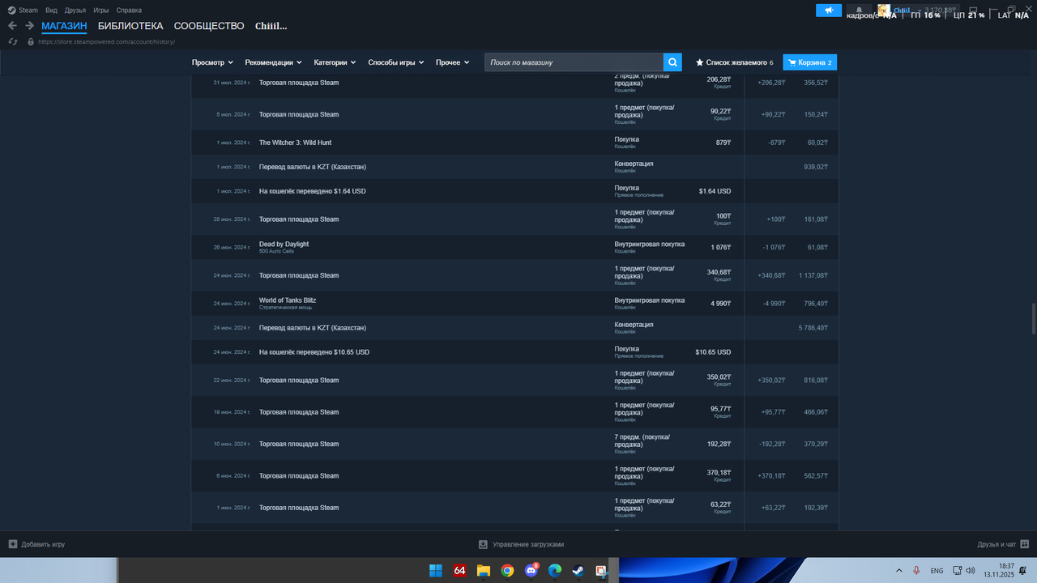Expand the Способы игры dropdown

[396, 62]
